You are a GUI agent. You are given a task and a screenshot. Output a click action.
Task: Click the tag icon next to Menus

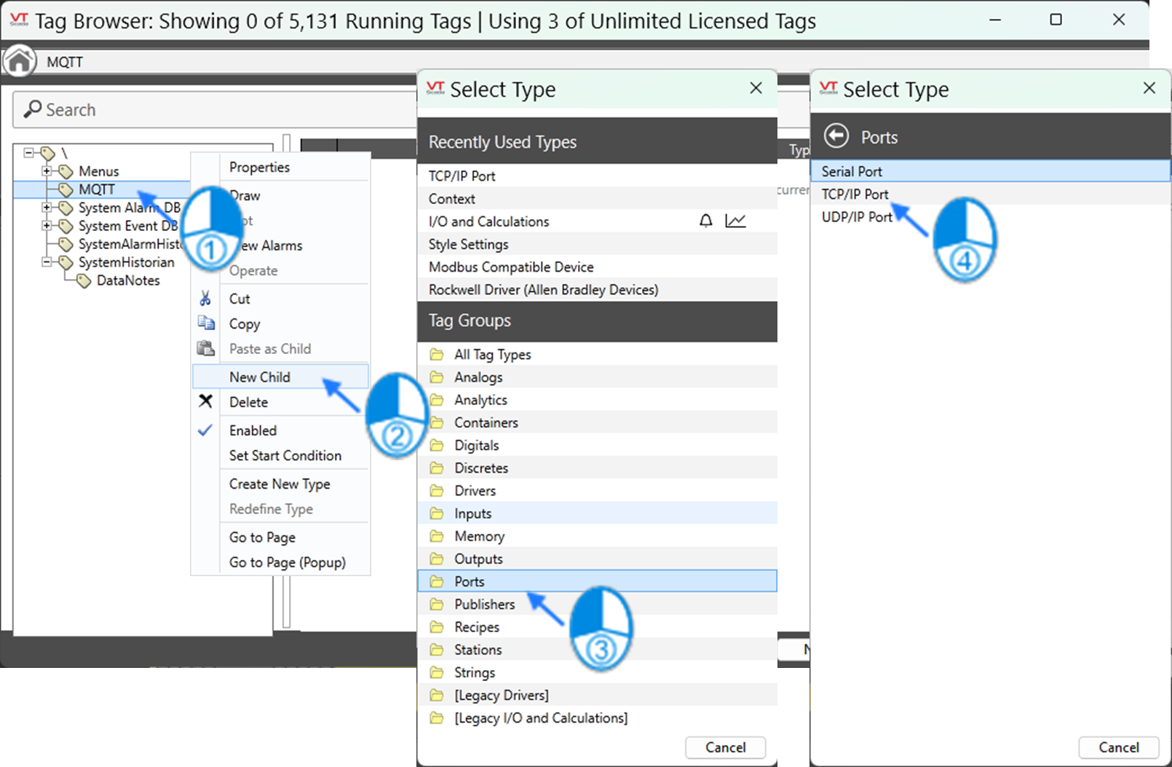[66, 171]
